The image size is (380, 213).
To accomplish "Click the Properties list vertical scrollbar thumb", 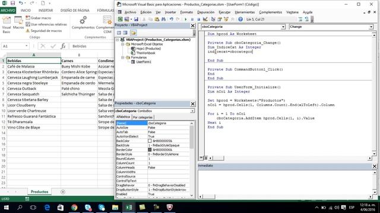I will [191, 137].
